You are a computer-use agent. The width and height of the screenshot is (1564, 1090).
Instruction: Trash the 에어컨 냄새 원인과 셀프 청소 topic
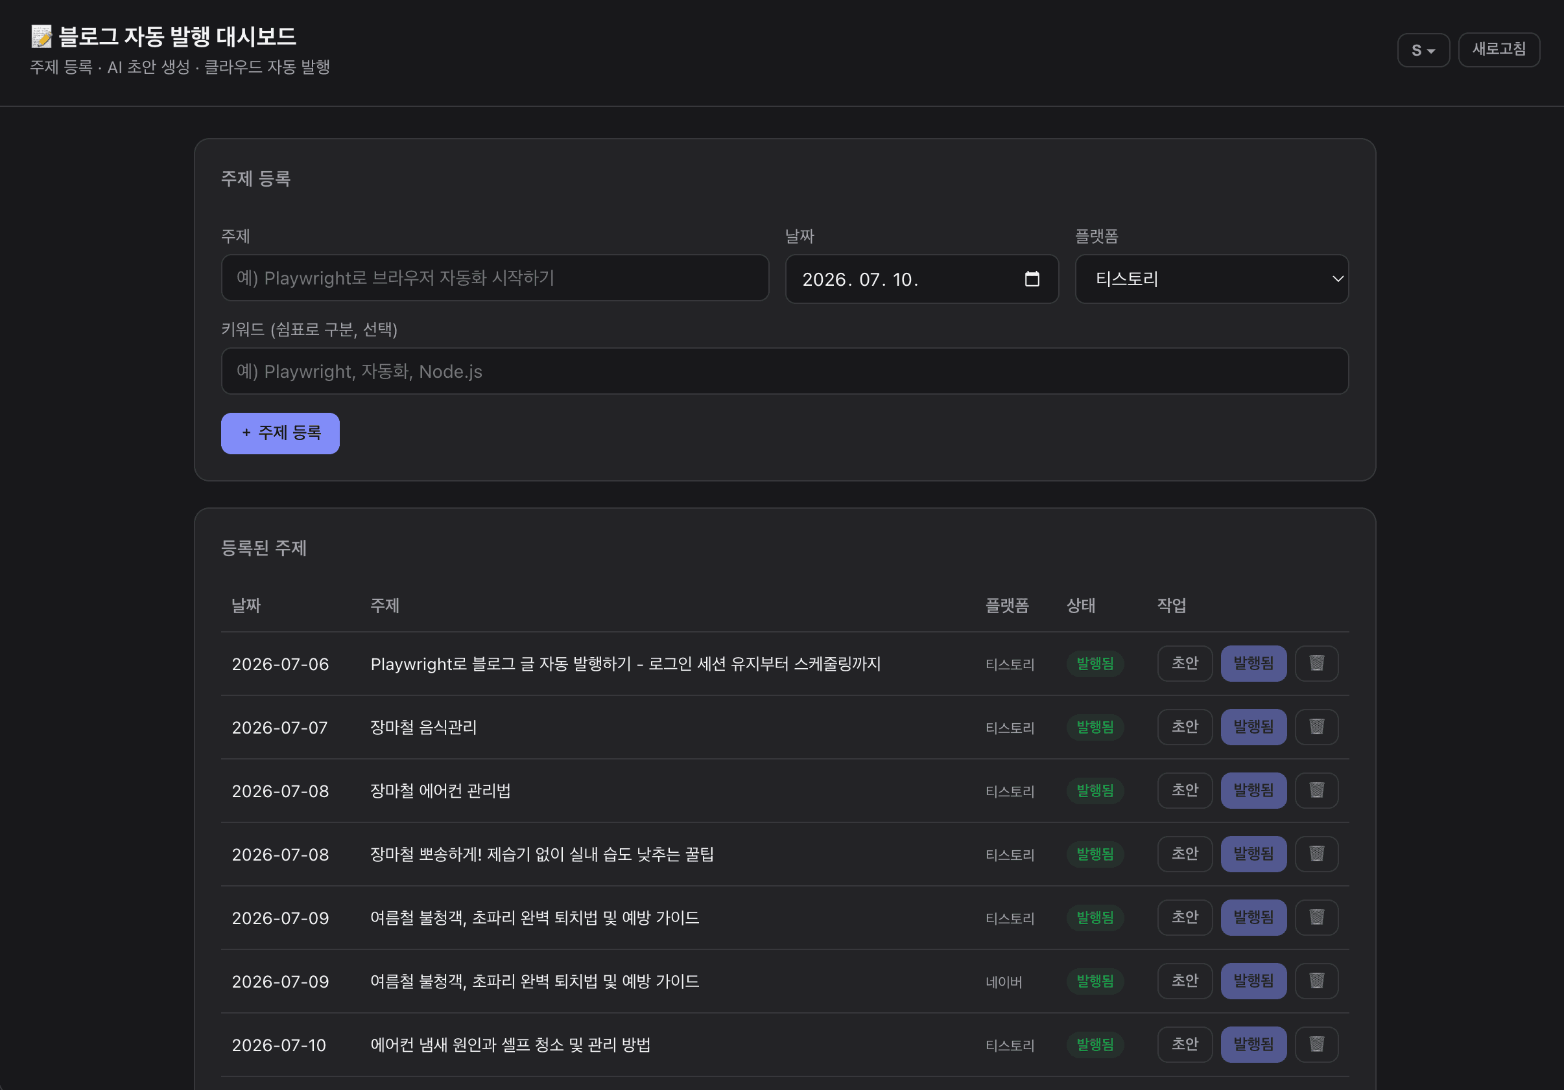(1316, 1045)
